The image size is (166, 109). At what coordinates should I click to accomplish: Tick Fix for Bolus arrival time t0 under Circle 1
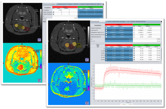click(106, 35)
